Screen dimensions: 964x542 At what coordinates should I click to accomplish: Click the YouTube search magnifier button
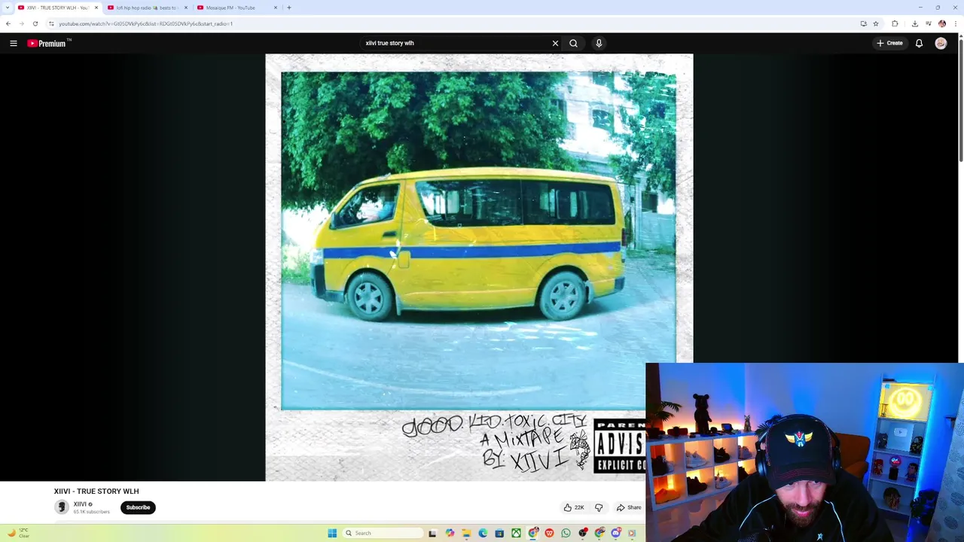click(x=573, y=43)
